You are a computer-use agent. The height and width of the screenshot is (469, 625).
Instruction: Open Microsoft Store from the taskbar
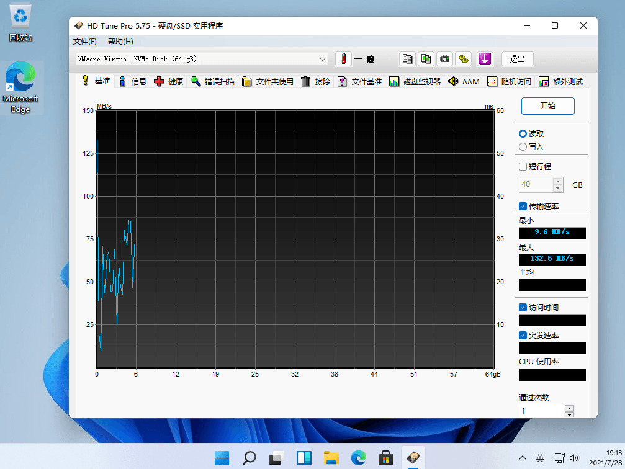[385, 458]
